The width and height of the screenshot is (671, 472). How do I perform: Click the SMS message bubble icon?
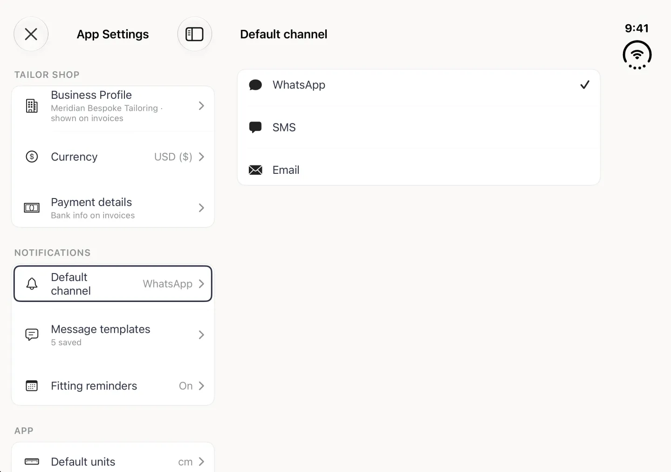[255, 127]
